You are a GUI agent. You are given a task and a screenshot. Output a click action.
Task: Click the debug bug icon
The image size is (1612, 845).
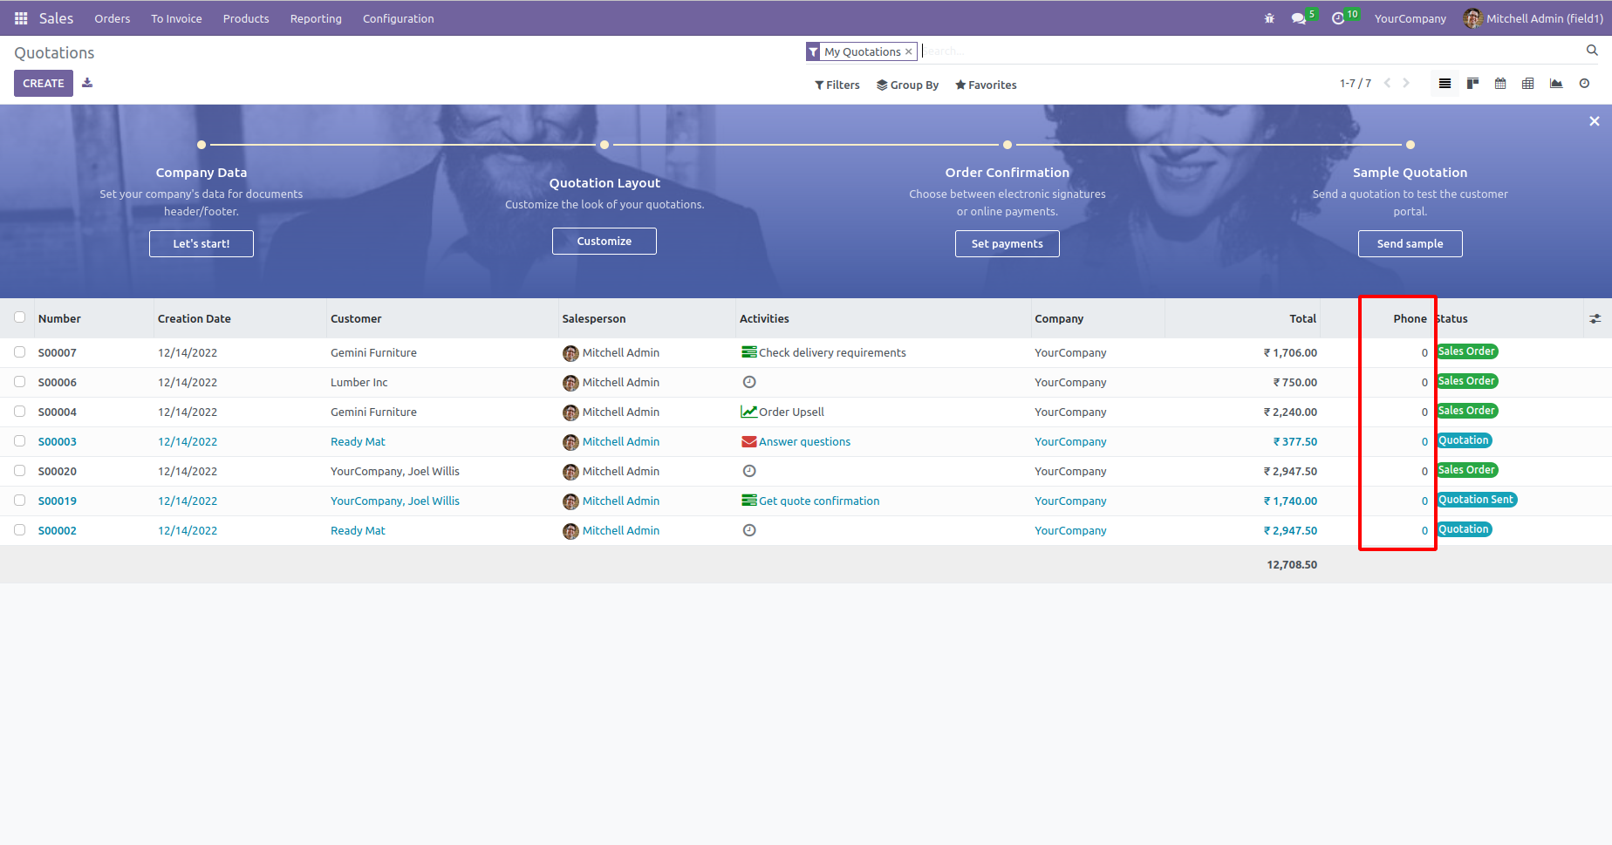point(1269,18)
